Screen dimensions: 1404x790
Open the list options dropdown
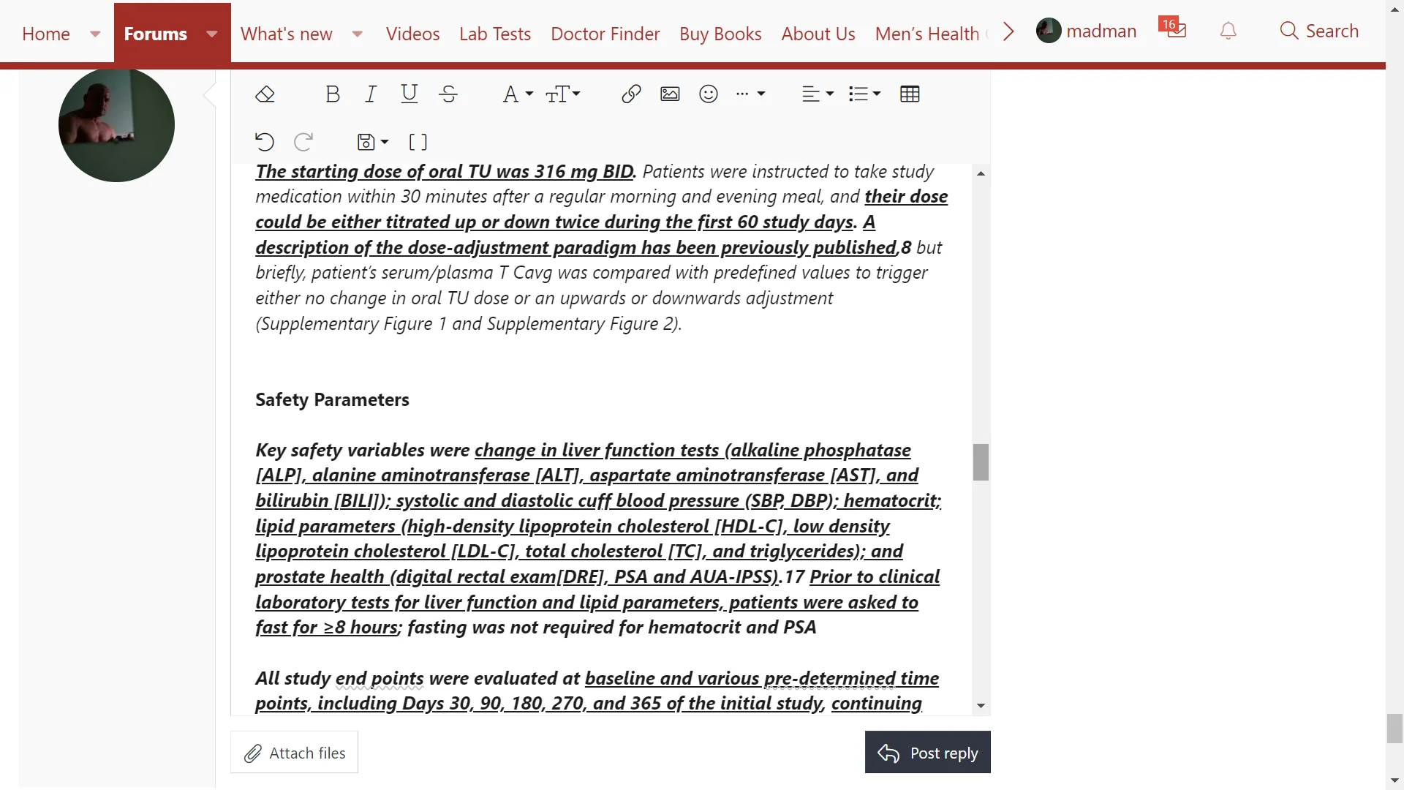point(864,94)
